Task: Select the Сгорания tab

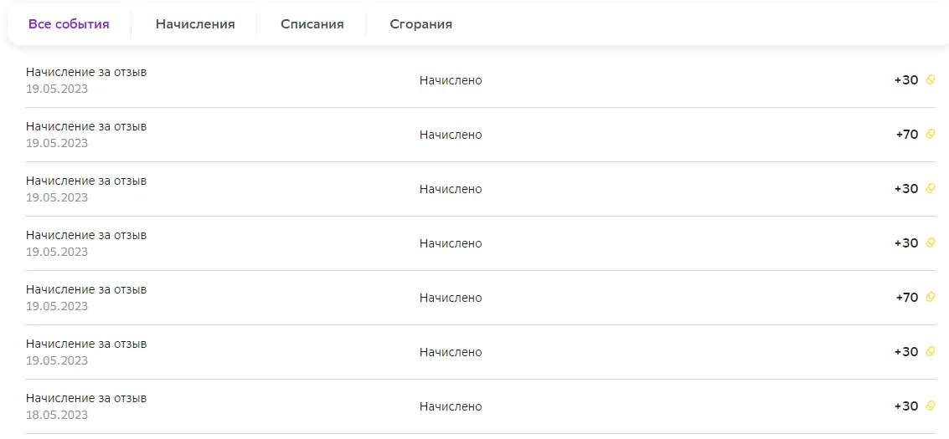Action: click(420, 25)
